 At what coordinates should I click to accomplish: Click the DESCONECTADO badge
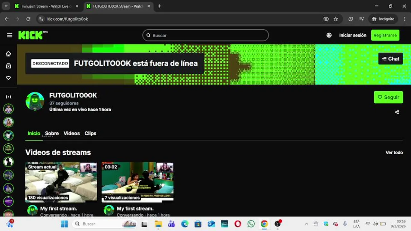pyautogui.click(x=50, y=64)
